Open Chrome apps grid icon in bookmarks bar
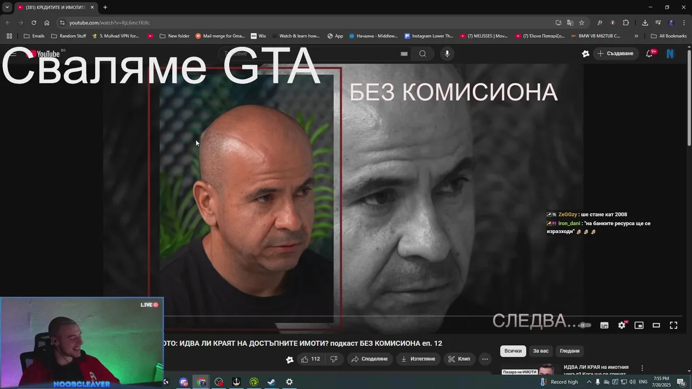 tap(9, 36)
